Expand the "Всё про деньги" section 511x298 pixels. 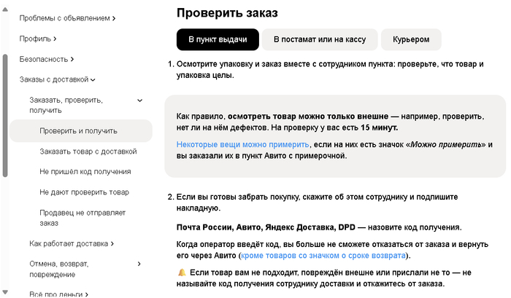58,294
